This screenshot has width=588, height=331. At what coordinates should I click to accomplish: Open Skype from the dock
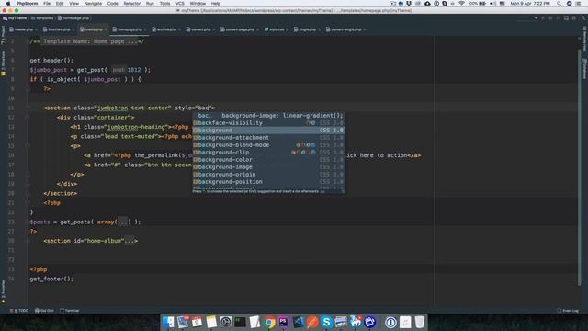tap(327, 322)
